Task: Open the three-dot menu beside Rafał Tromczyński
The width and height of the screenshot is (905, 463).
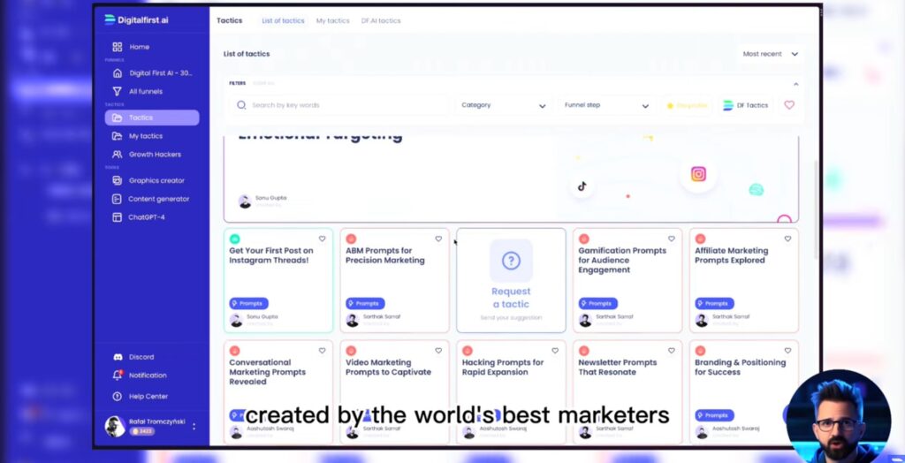Action: [x=194, y=426]
